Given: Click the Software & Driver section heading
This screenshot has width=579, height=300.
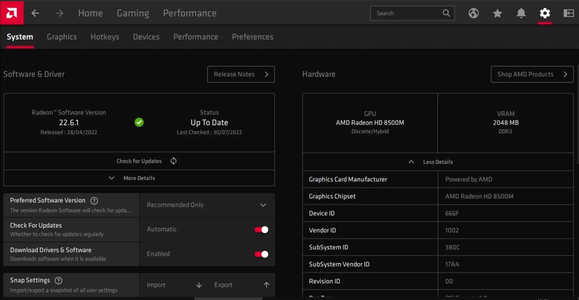Looking at the screenshot, I should (34, 74).
